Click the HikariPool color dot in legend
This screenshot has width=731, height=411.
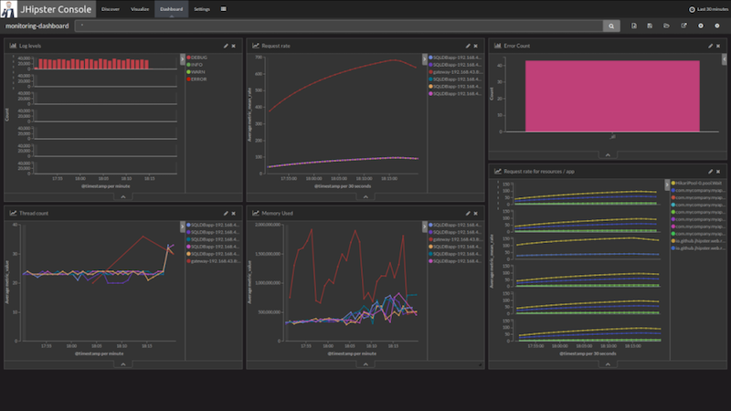point(673,182)
